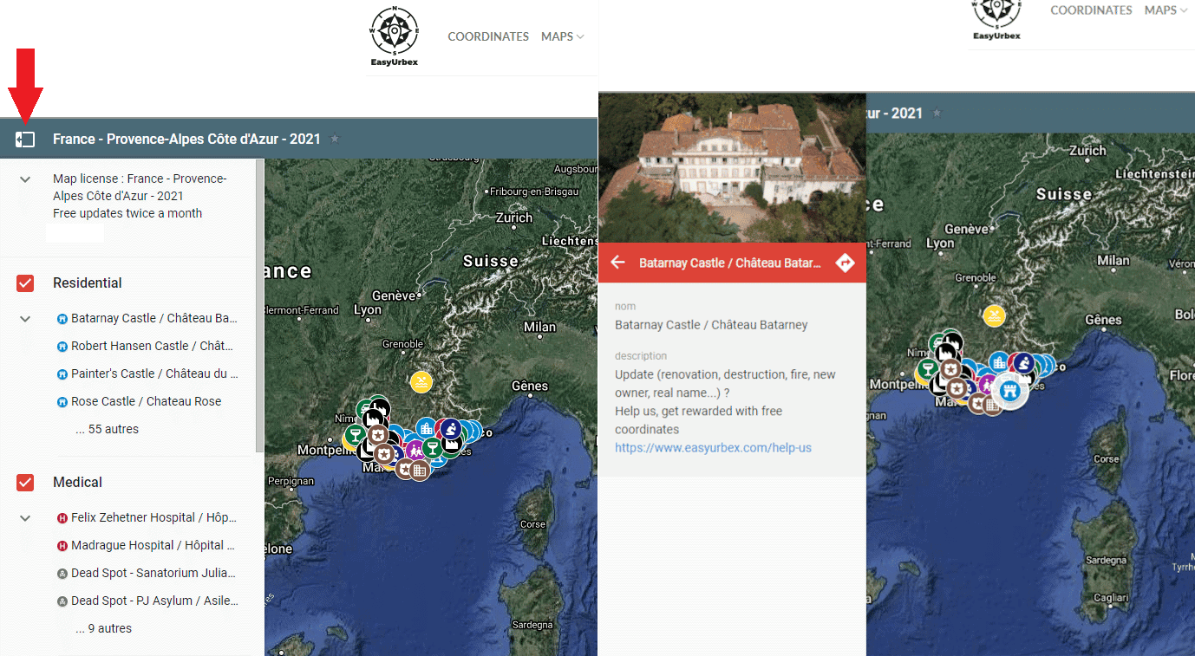
Task: Collapse the Medical list chevron
Action: [x=25, y=518]
